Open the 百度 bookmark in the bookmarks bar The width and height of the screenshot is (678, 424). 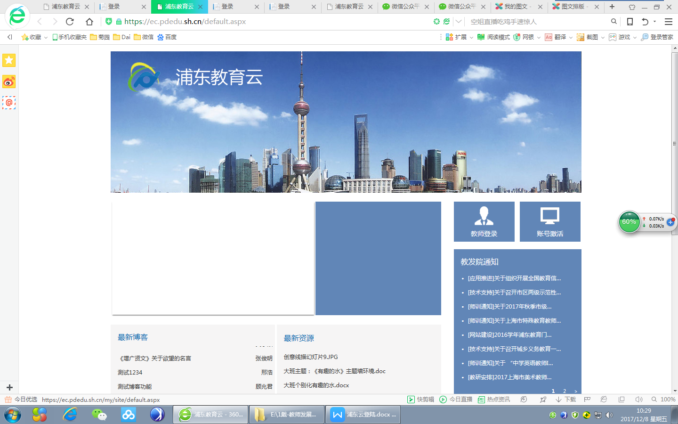(167, 37)
